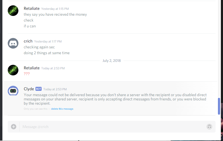Screen dimensions: 223x141
Task: Click the Retaliate username at 1:15 PM
Action: (32, 8)
